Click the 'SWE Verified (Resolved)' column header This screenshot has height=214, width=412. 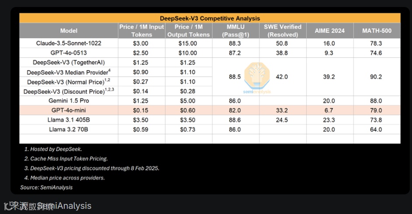point(283,31)
